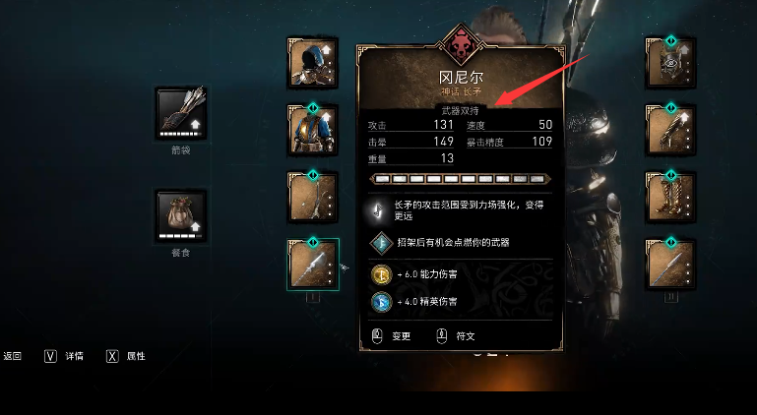The image size is (757, 415).
Task: Select the off-hand spear slot
Action: point(670,265)
